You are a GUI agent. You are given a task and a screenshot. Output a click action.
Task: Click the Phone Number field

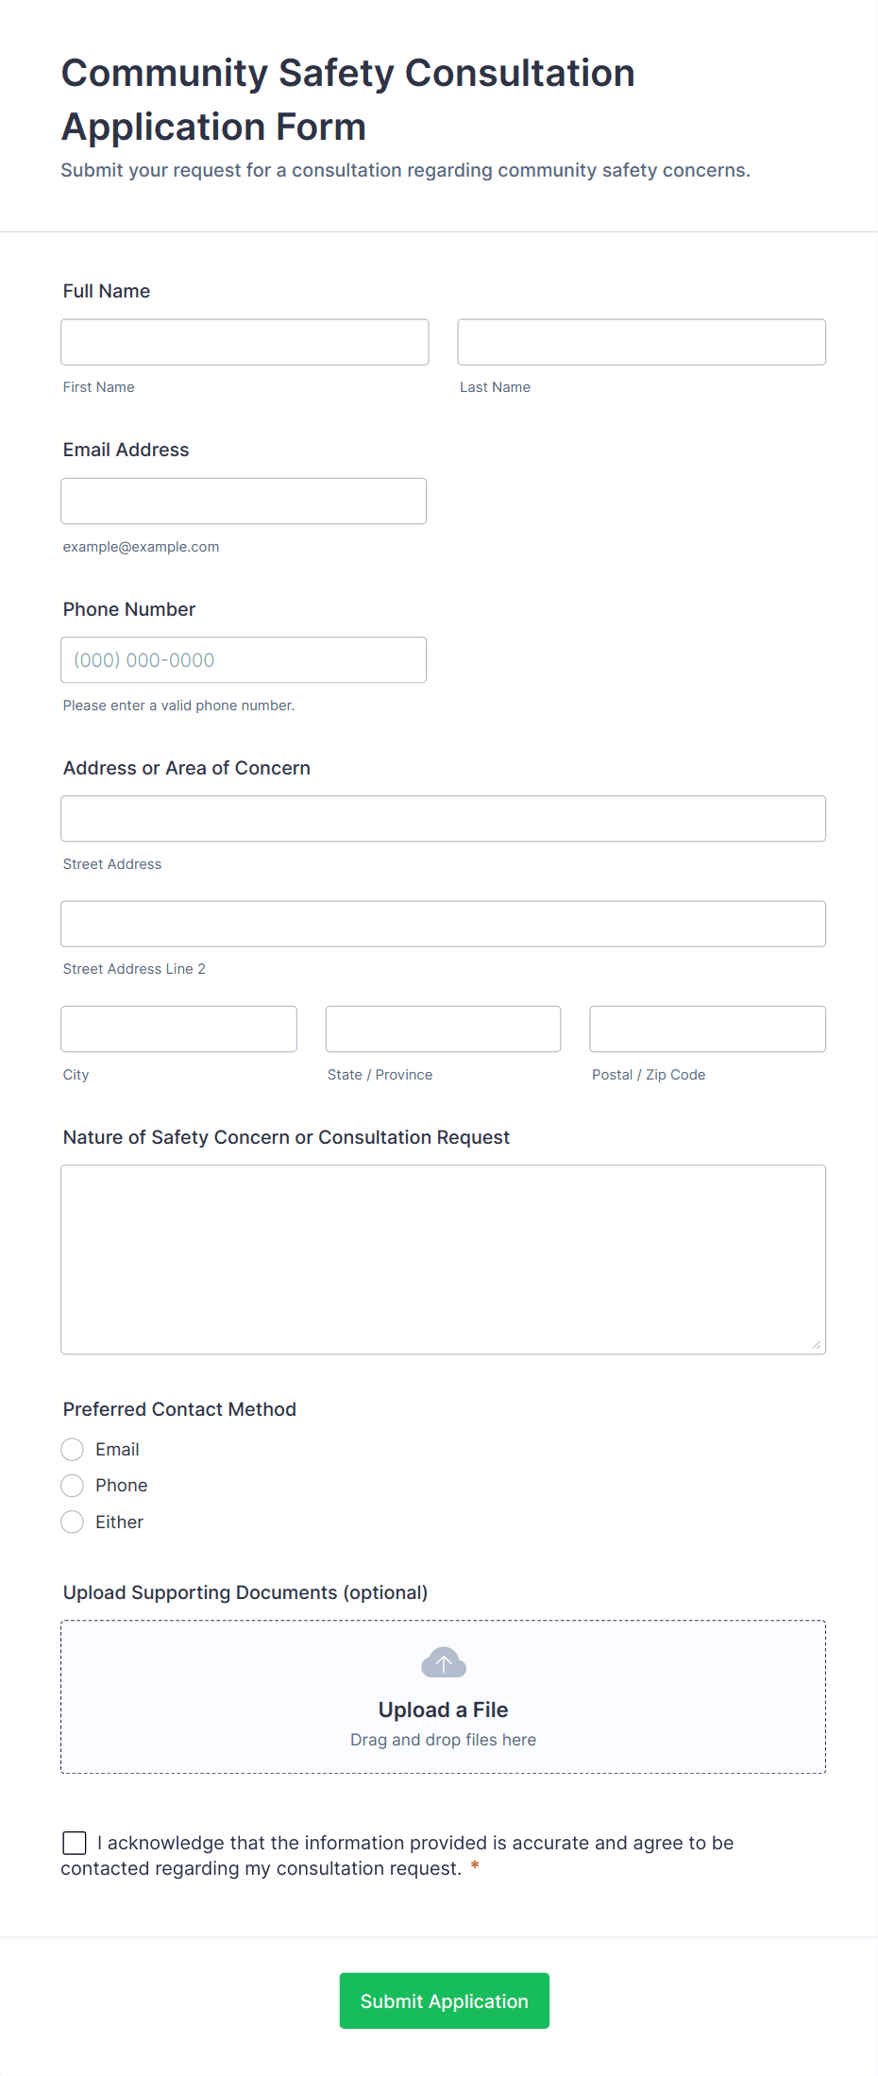point(244,660)
